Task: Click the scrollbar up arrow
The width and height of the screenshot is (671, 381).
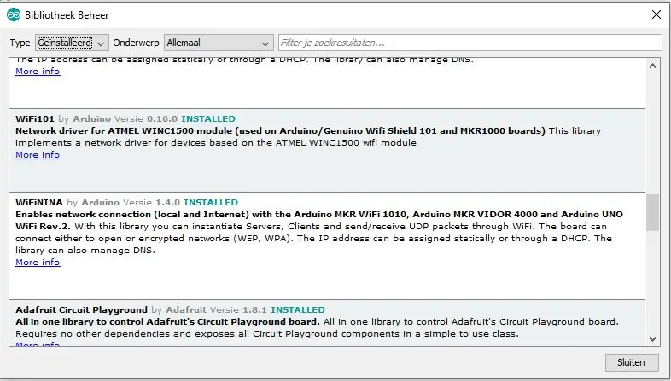Action: (x=652, y=66)
